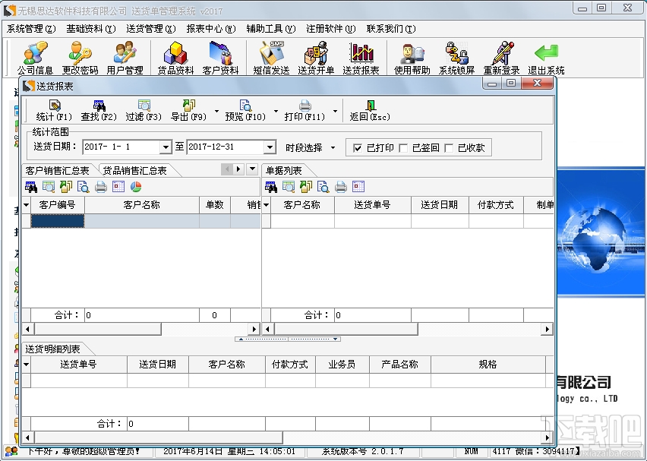Click 送货明细列表 horizontal scrollbar thumb
The image size is (647, 461).
(159, 437)
